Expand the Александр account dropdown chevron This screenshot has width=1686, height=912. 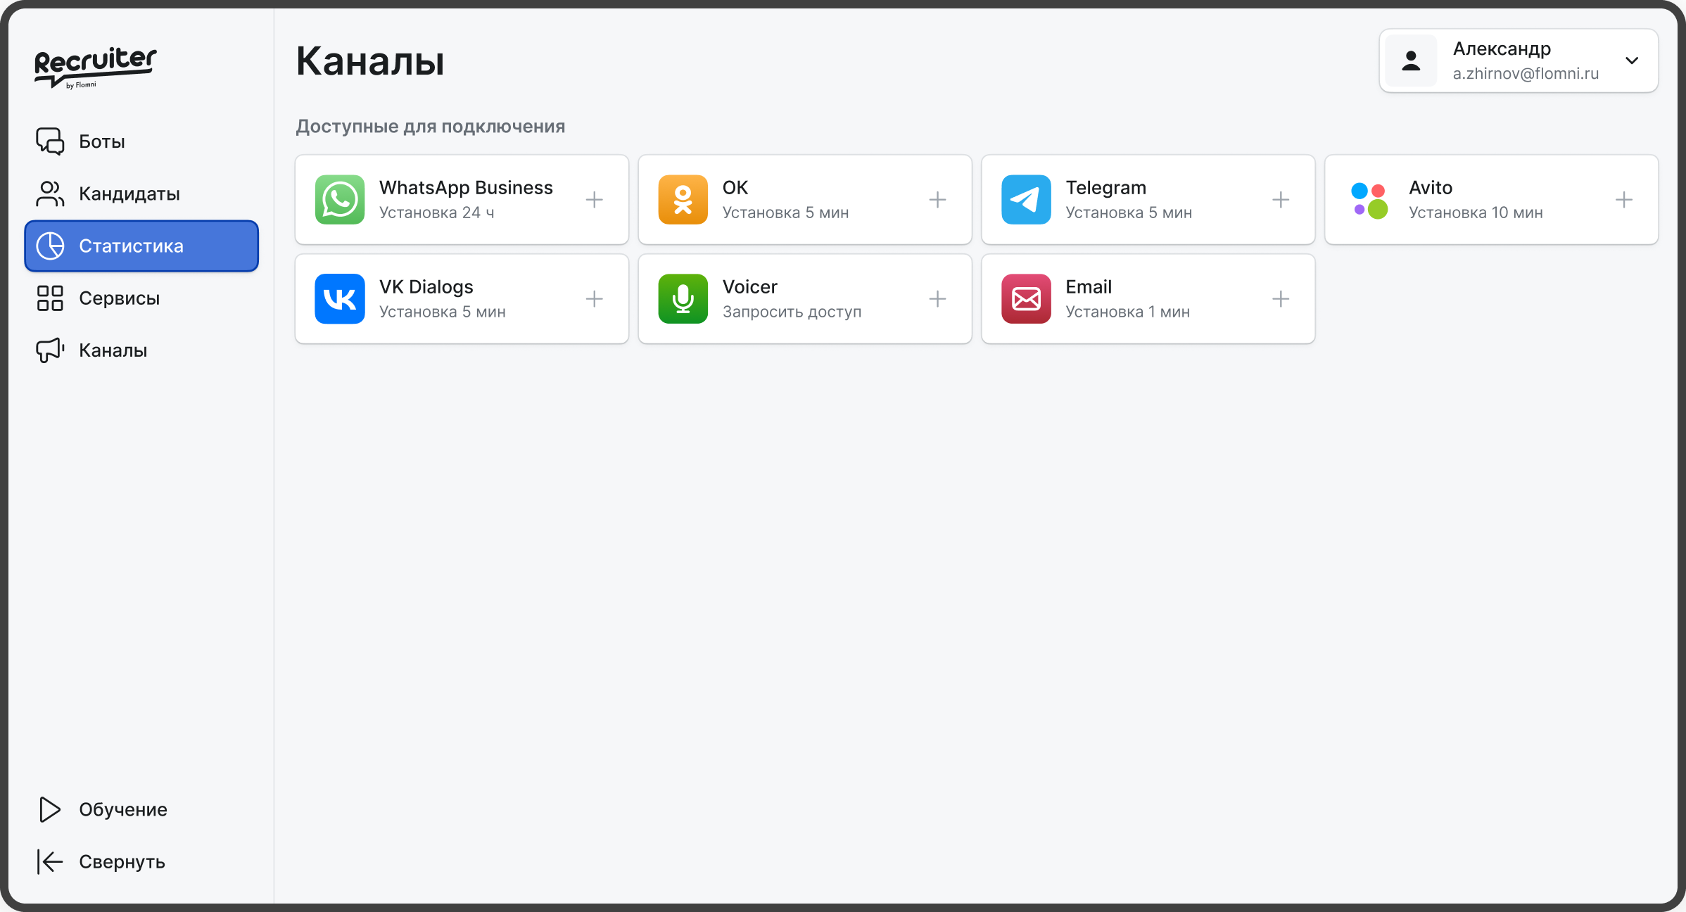click(x=1632, y=61)
